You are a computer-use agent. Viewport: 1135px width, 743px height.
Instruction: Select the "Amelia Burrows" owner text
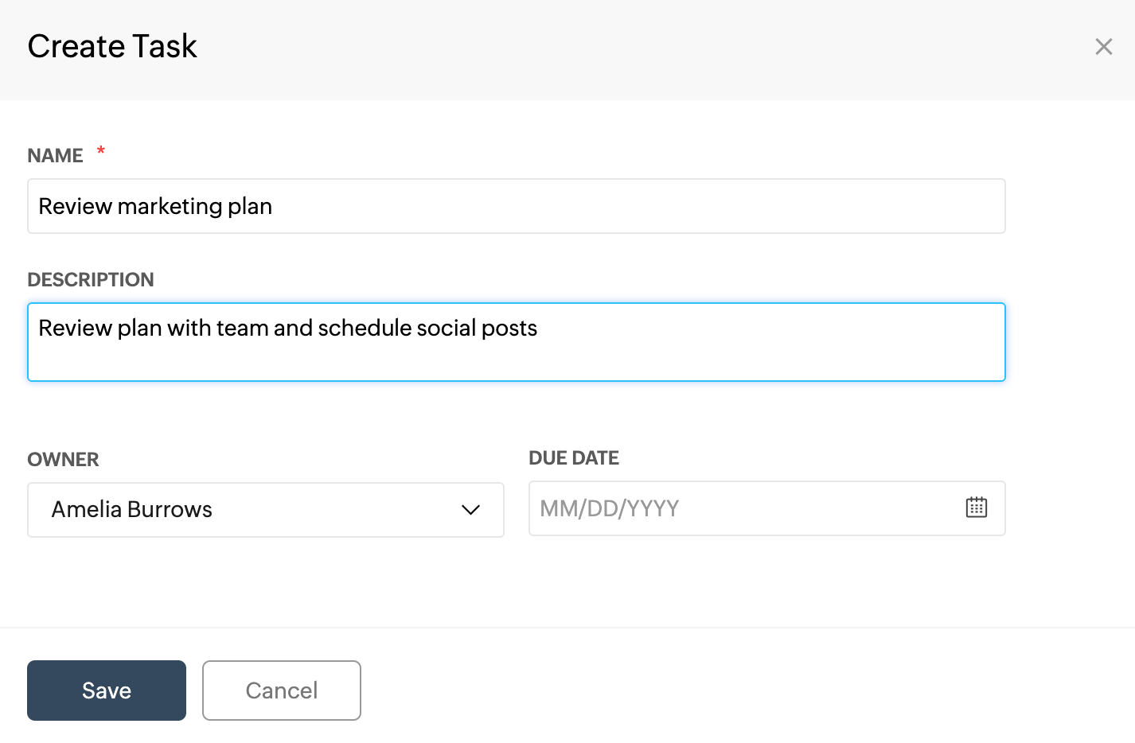(x=131, y=509)
